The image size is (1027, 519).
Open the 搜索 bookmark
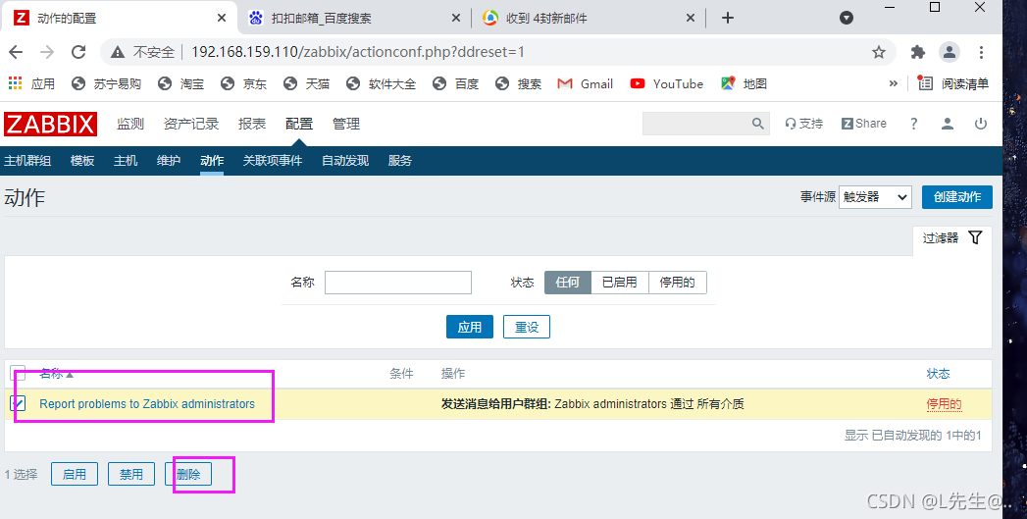pyautogui.click(x=519, y=83)
